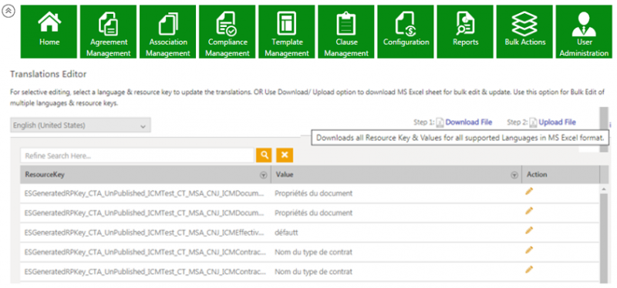Open Clause Management tile
Image resolution: width=617 pixels, height=288 pixels.
(x=346, y=32)
